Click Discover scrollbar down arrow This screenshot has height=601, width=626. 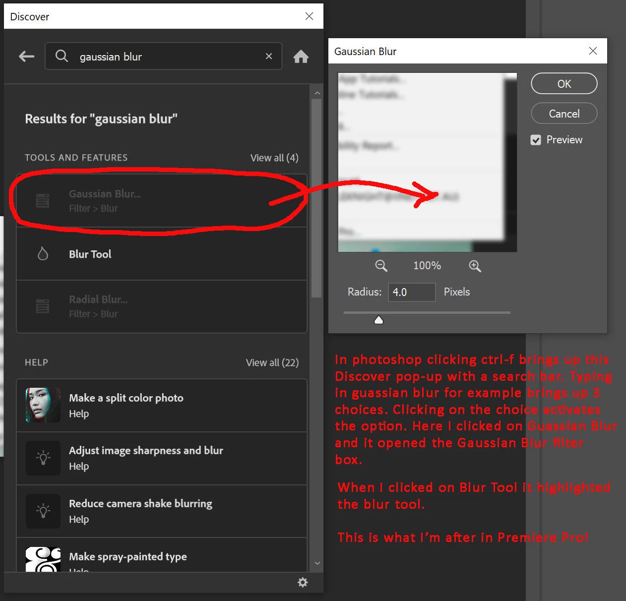(x=317, y=563)
